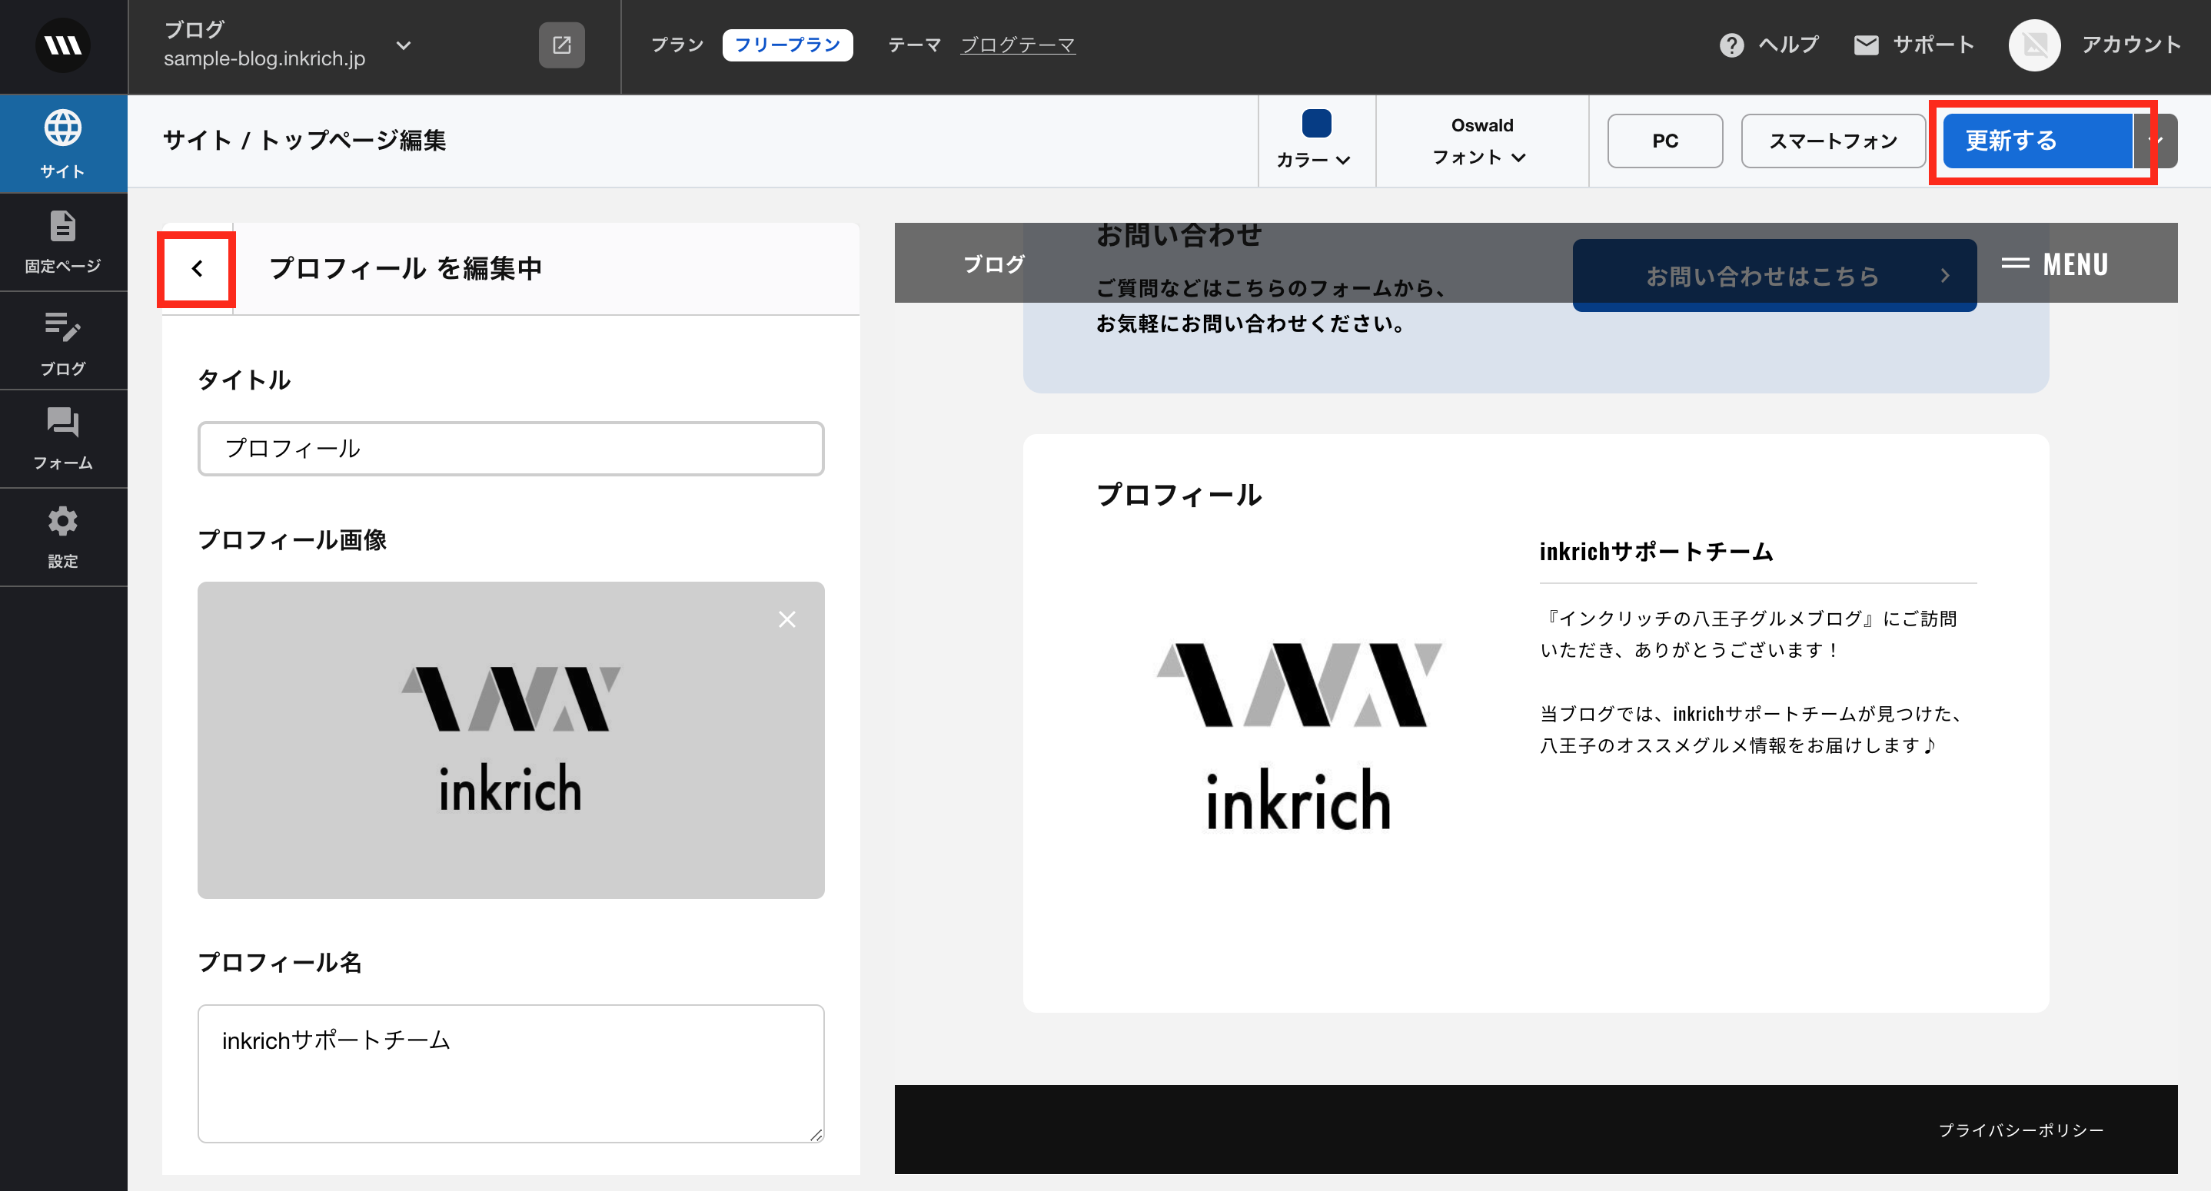This screenshot has height=1191, width=2211.
Task: Expand the Oswald フォント dropdown
Action: click(x=1481, y=141)
